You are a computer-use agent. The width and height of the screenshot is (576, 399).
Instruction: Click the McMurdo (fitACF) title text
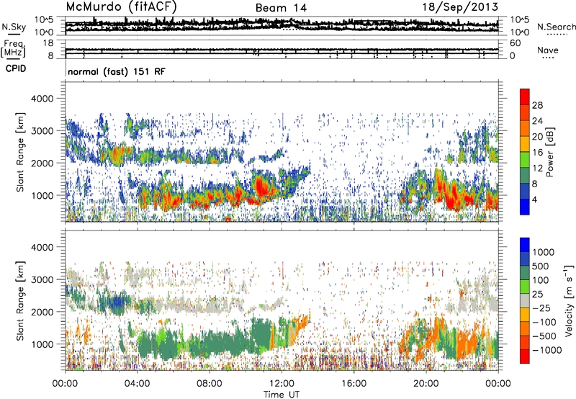coord(121,7)
